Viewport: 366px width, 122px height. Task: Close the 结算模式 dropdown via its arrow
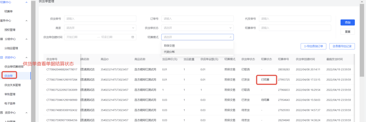click(230, 37)
